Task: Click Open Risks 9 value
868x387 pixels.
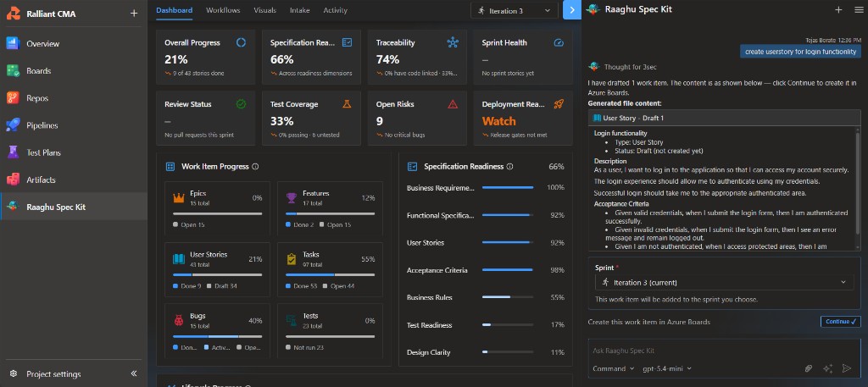Action: point(379,121)
